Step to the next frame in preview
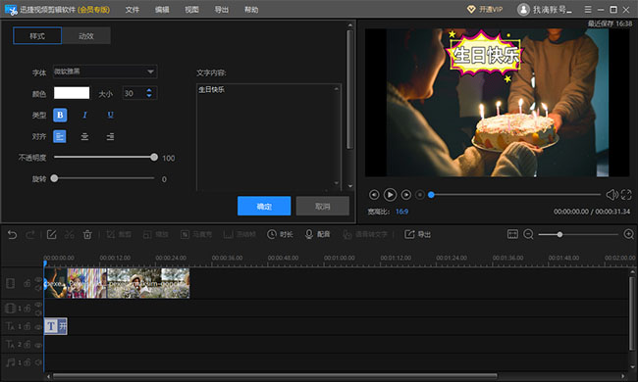Screen dimensions: 638x382 pos(405,195)
